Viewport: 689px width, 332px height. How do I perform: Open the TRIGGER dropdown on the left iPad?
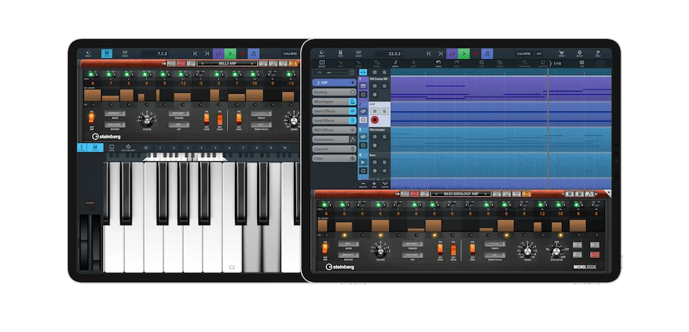pos(179,113)
